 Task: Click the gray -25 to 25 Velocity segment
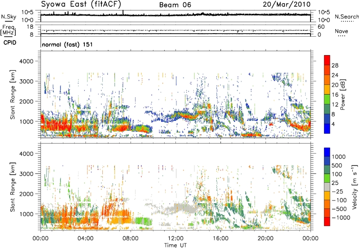(x=327, y=187)
